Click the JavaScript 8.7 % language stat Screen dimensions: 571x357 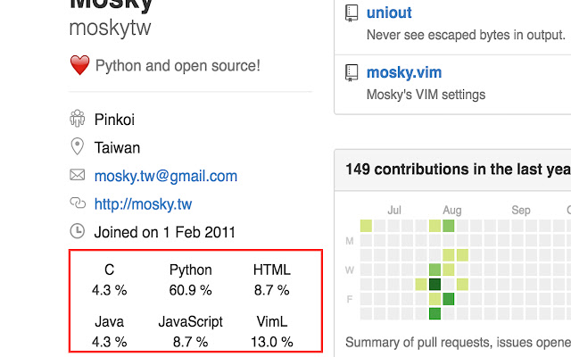point(190,331)
